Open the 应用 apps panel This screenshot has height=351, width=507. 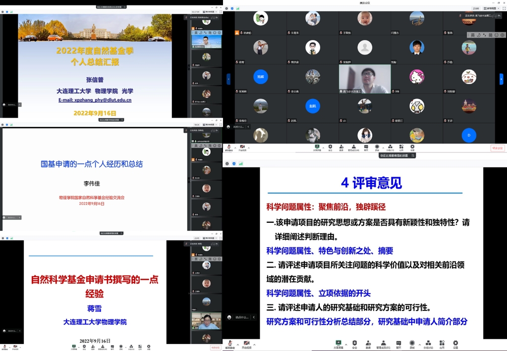pos(442,343)
